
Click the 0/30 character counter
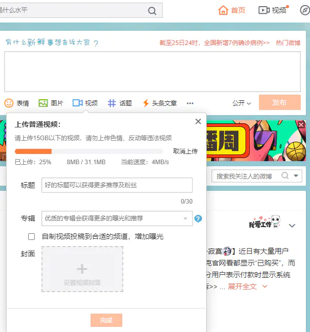pos(187,202)
